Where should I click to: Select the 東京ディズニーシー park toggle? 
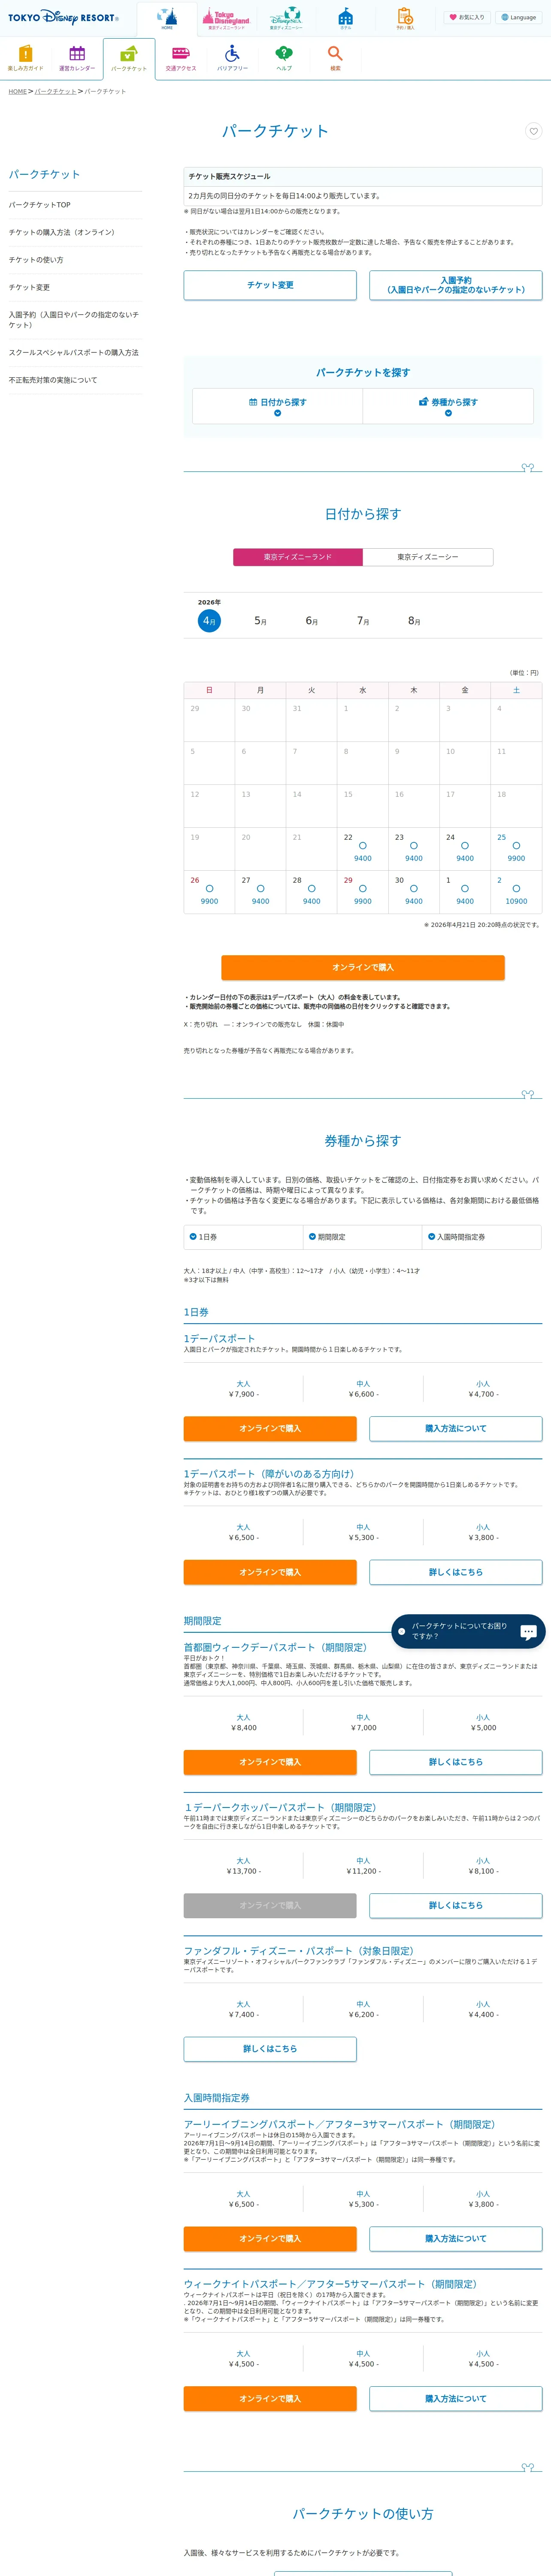click(x=428, y=557)
